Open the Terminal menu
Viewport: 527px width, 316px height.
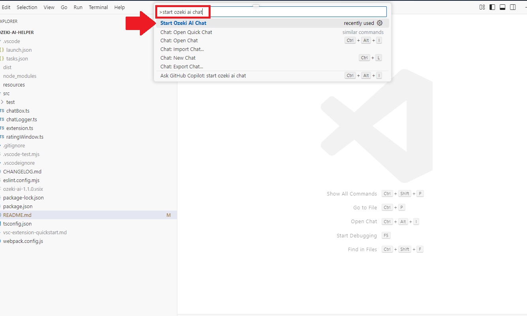coord(98,7)
